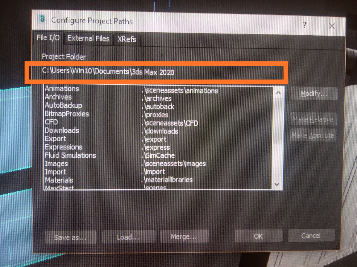The image size is (357, 267).
Task: Select the AutoBackup path row
Action: [x=158, y=106]
